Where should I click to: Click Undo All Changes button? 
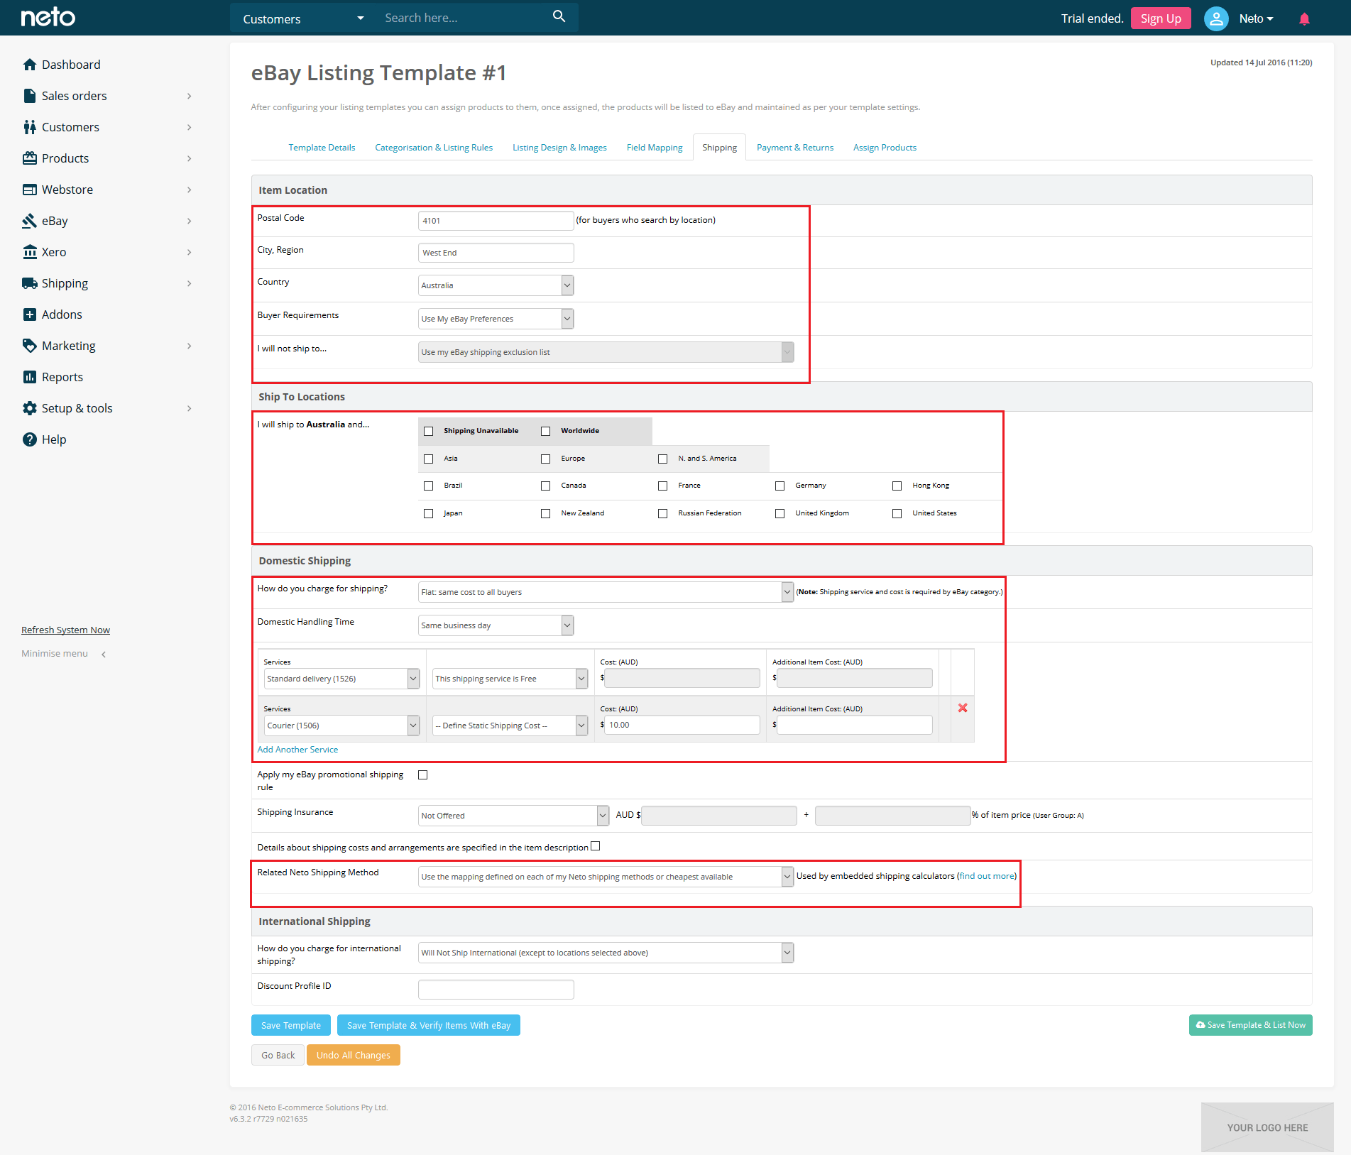pos(353,1055)
